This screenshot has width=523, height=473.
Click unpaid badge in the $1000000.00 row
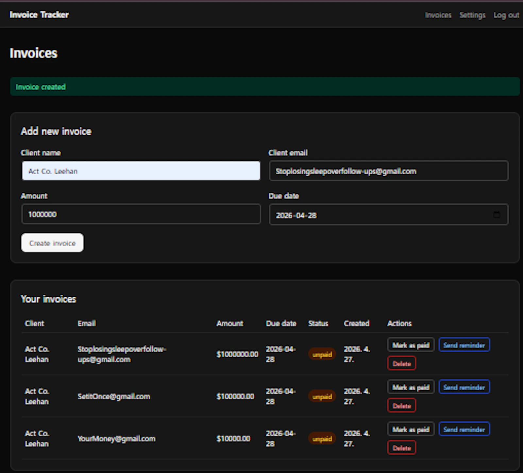pos(322,354)
